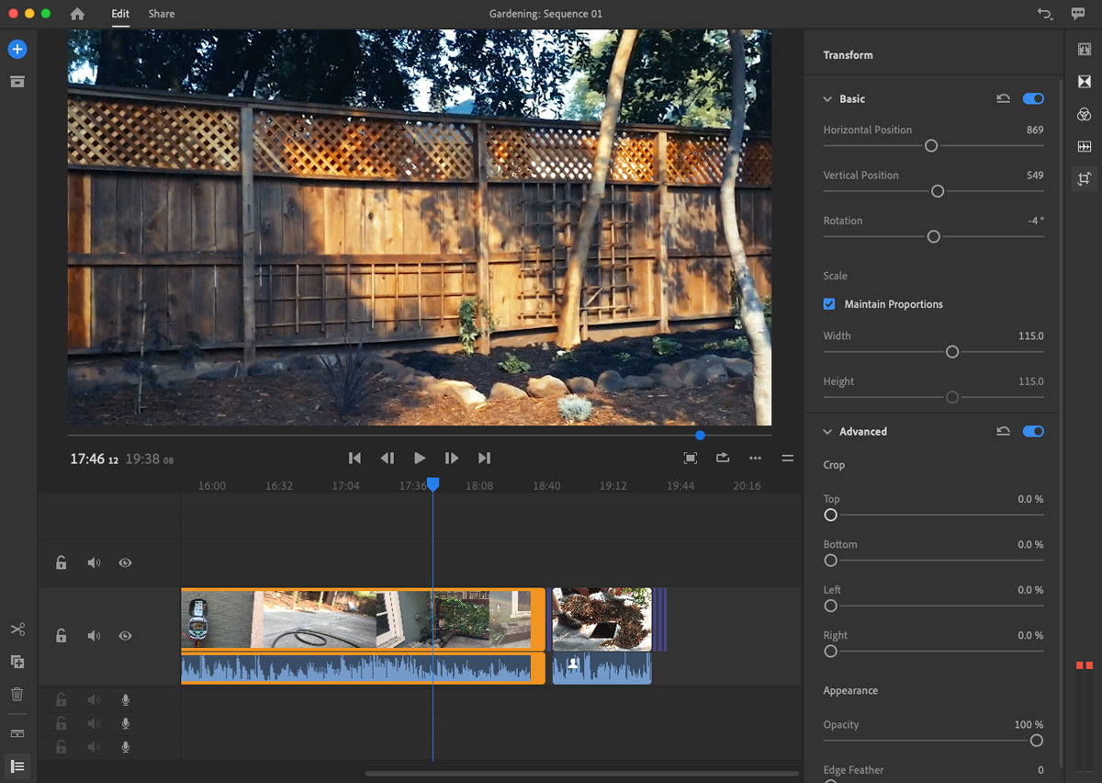Switch to the Edit tab
Screen dimensions: 1102x783
click(120, 14)
